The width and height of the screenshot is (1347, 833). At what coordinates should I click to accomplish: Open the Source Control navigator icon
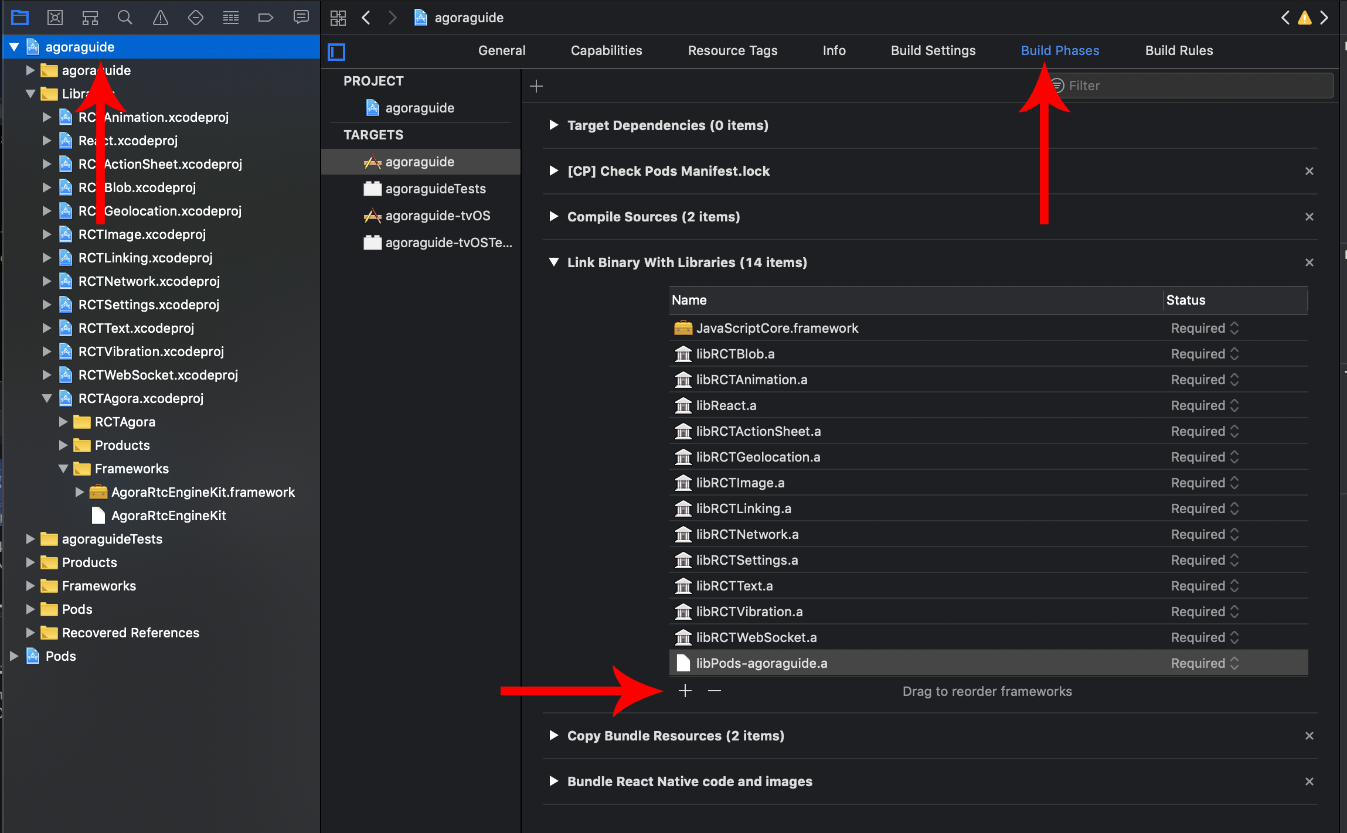coord(55,18)
